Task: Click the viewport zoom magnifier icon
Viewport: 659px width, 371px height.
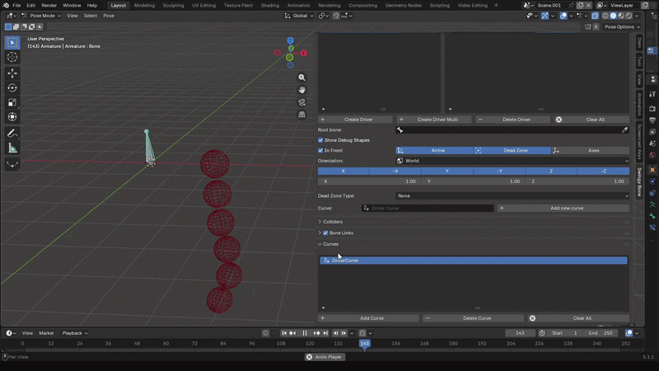Action: [301, 77]
